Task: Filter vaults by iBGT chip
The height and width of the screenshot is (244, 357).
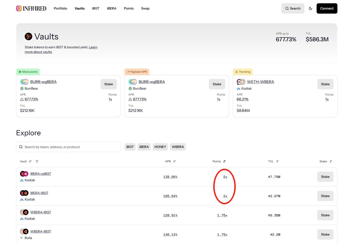Action: [130, 147]
